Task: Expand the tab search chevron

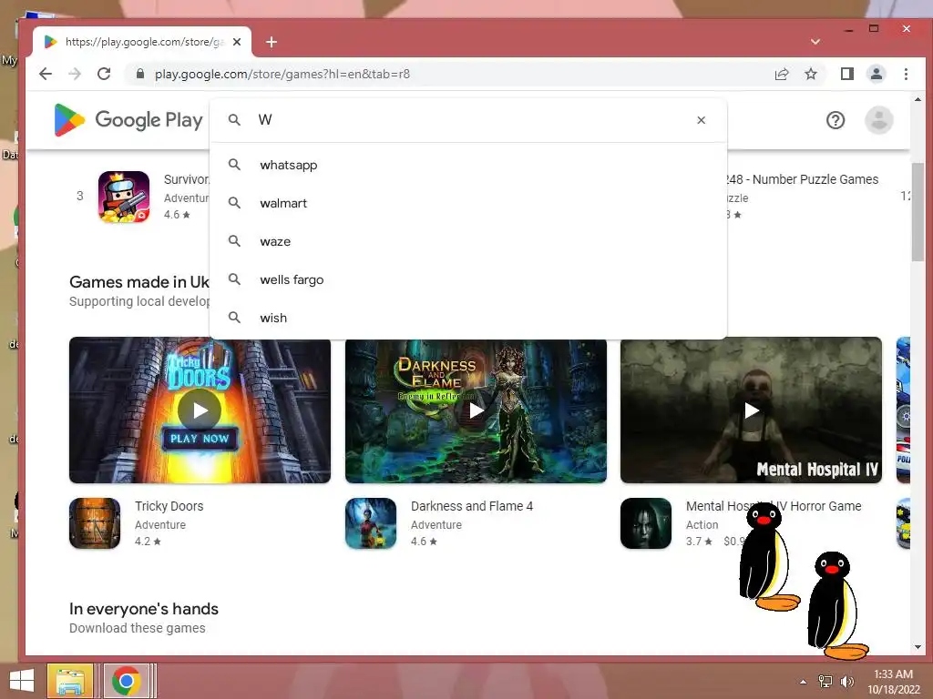Action: coord(815,42)
